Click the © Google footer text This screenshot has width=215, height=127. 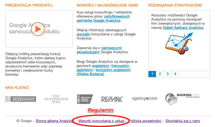click(24, 121)
